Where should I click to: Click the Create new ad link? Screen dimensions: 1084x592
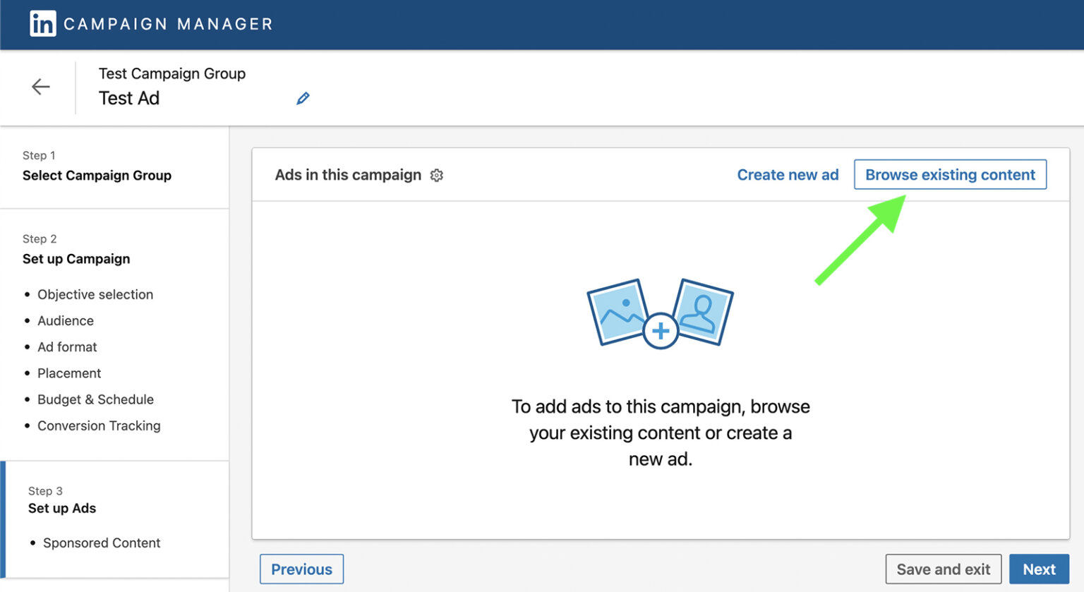coord(788,174)
